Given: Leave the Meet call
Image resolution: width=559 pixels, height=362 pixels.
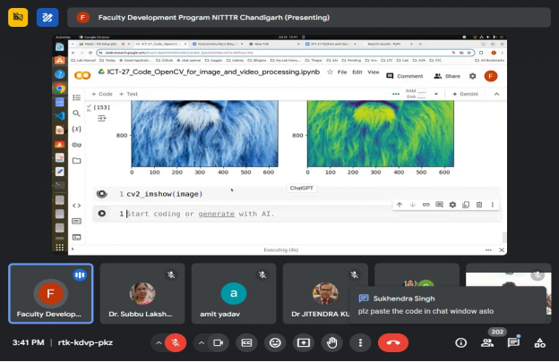Looking at the screenshot, I should pos(393,343).
